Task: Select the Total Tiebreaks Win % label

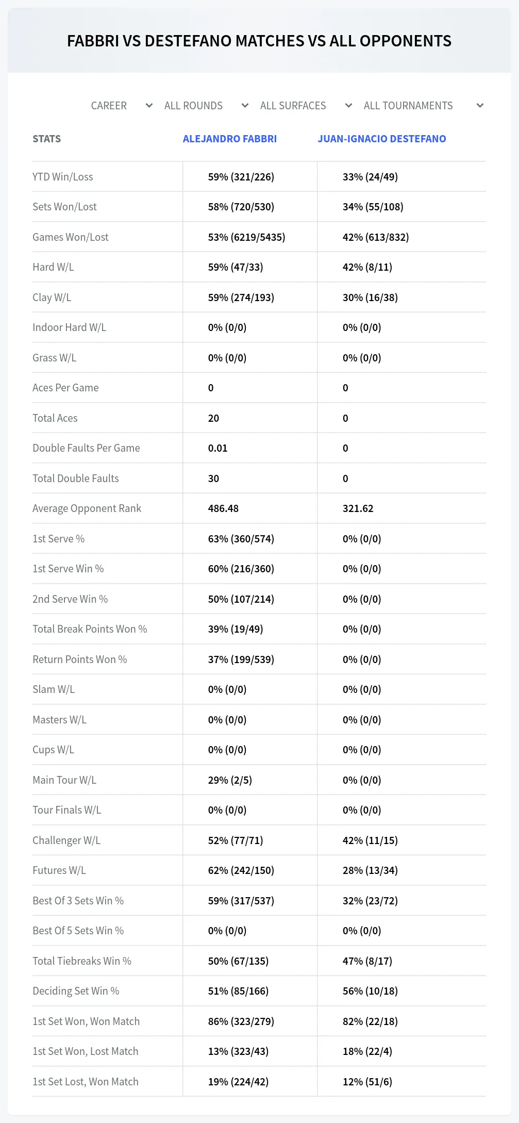Action: 82,961
